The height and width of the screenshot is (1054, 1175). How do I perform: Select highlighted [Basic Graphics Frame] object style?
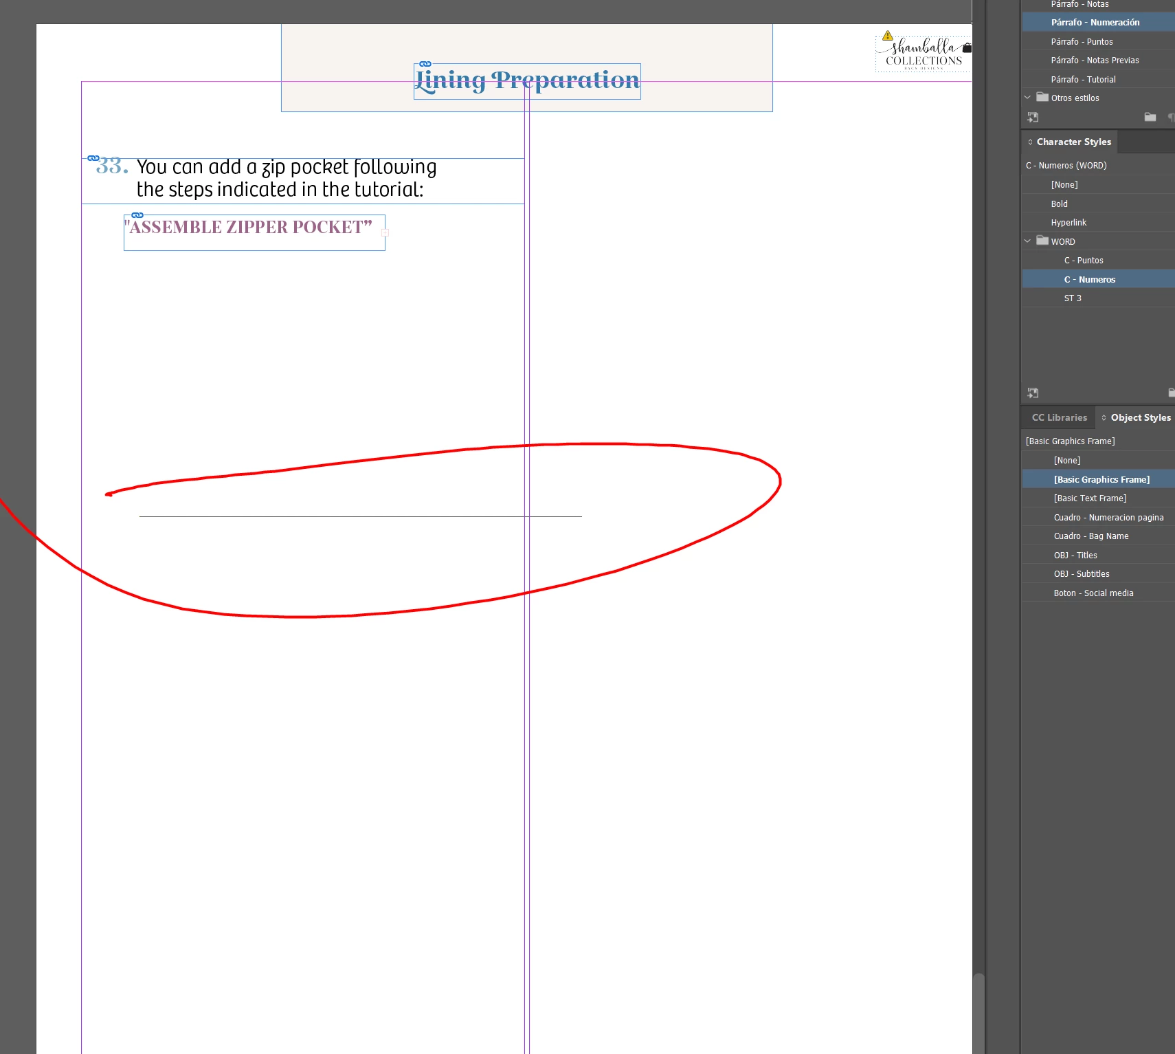click(x=1098, y=480)
